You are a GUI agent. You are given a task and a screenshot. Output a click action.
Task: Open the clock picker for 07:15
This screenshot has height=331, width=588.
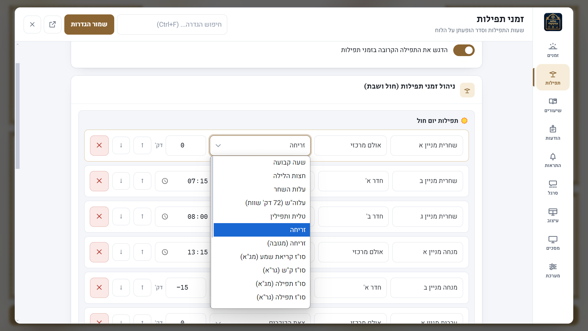[x=165, y=181]
